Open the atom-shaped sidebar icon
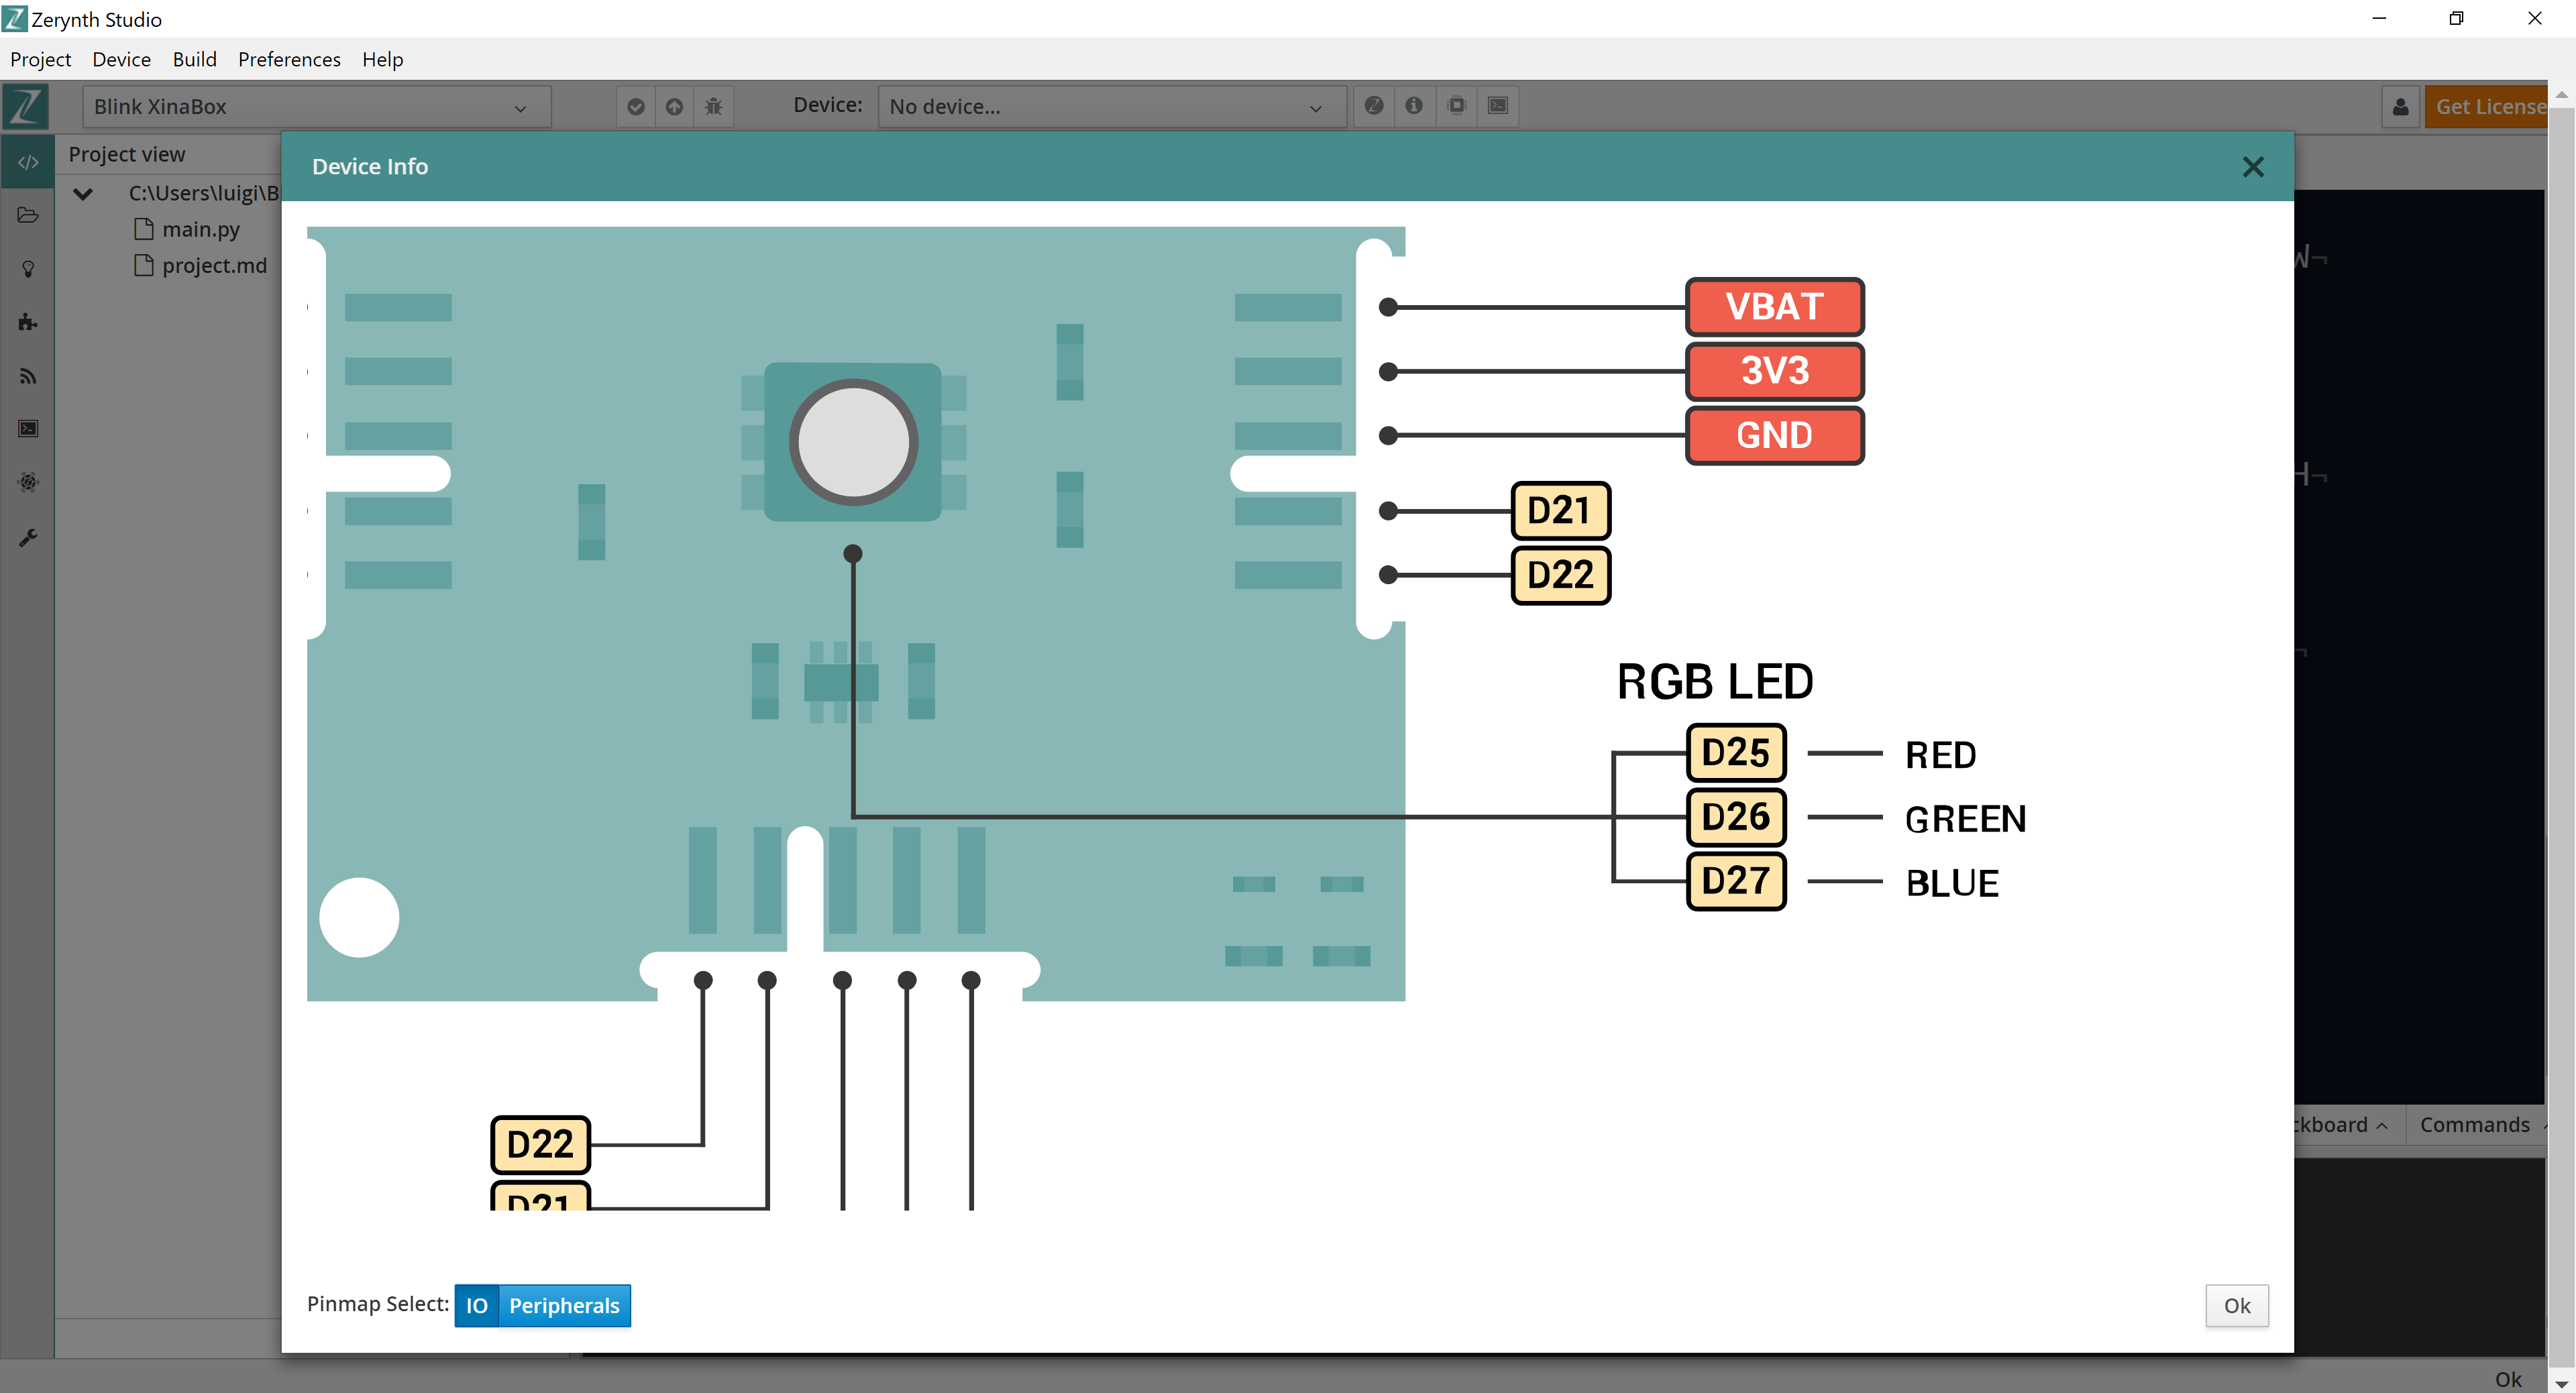 (28, 482)
